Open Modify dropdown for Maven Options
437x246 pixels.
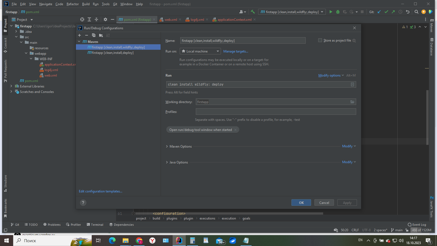click(349, 146)
